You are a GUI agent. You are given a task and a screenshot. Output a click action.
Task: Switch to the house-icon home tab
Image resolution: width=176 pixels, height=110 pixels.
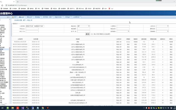(x=14, y=17)
